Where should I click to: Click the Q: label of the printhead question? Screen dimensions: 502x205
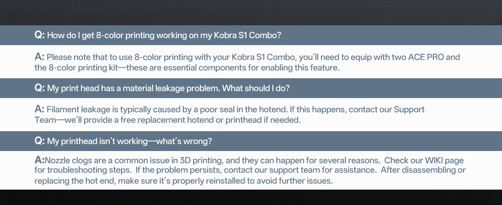tap(39, 141)
